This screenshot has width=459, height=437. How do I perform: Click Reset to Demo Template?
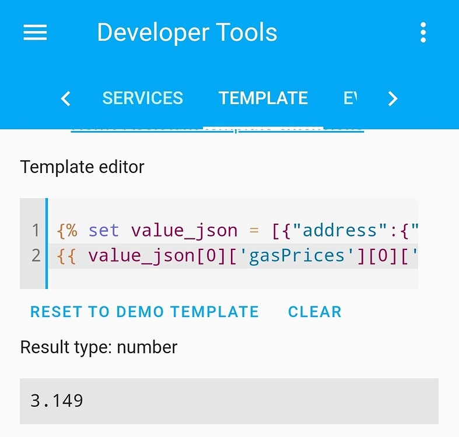click(x=144, y=312)
